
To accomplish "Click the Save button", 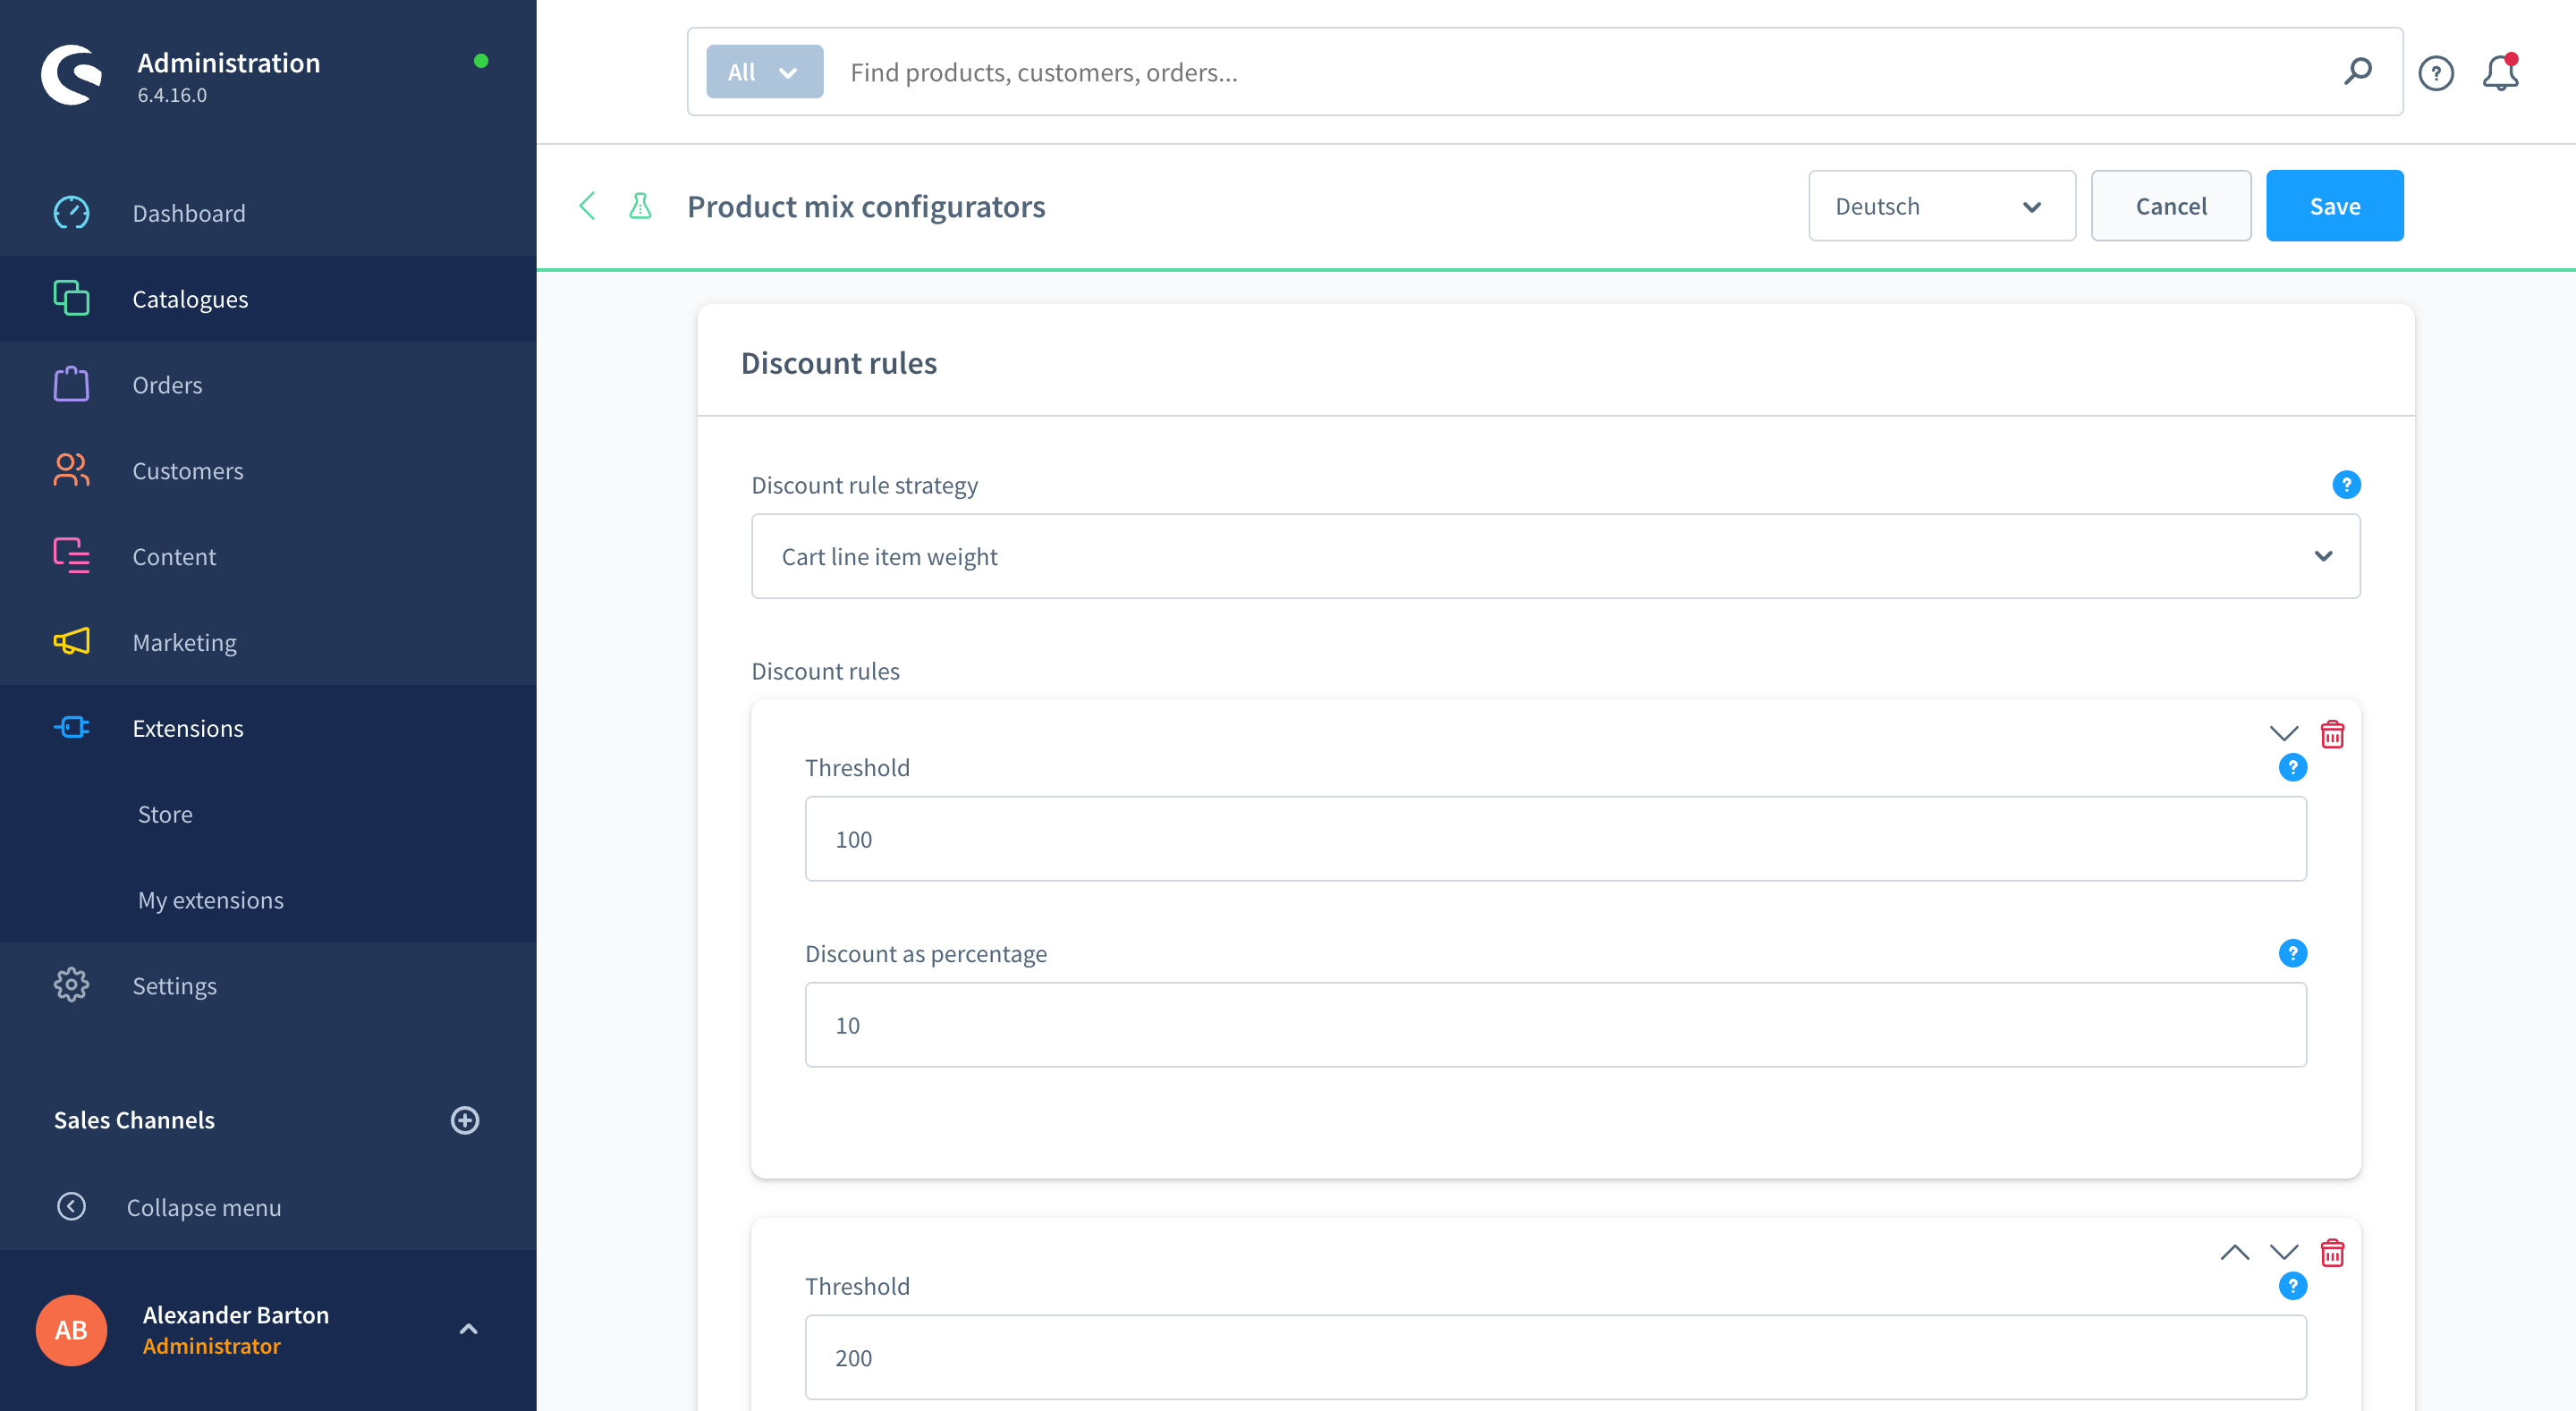I will pos(2334,205).
